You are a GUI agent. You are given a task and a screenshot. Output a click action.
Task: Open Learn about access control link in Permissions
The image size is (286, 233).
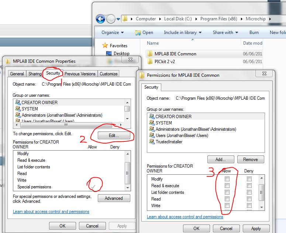pos(185,217)
